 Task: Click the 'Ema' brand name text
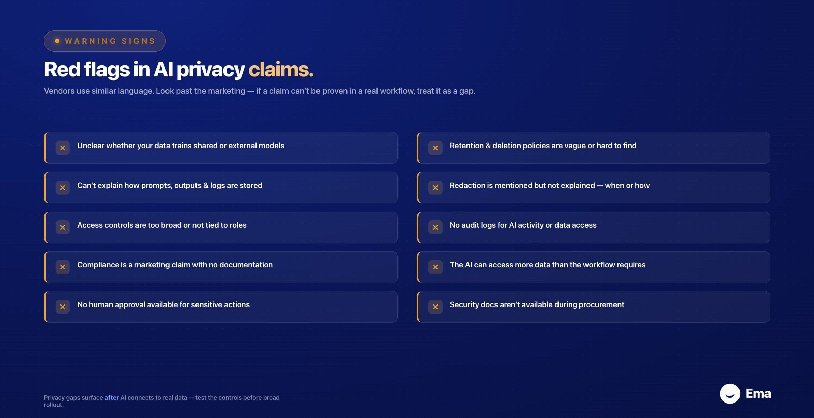pyautogui.click(x=758, y=393)
